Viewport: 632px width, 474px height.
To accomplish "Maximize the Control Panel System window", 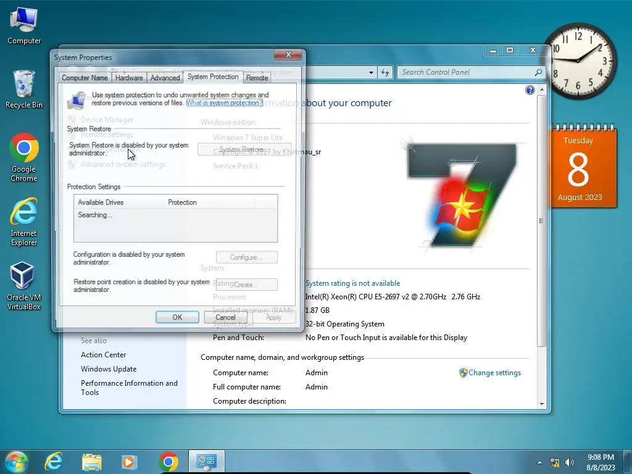I will (x=510, y=51).
